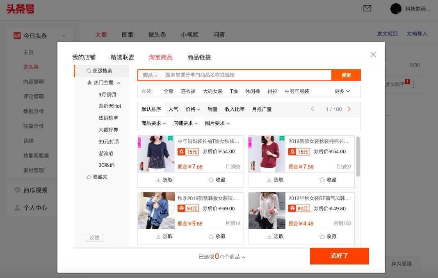Click the 选取 download icon on 中年妈妈装 product
The width and height of the screenshot is (438, 278).
pos(158,180)
